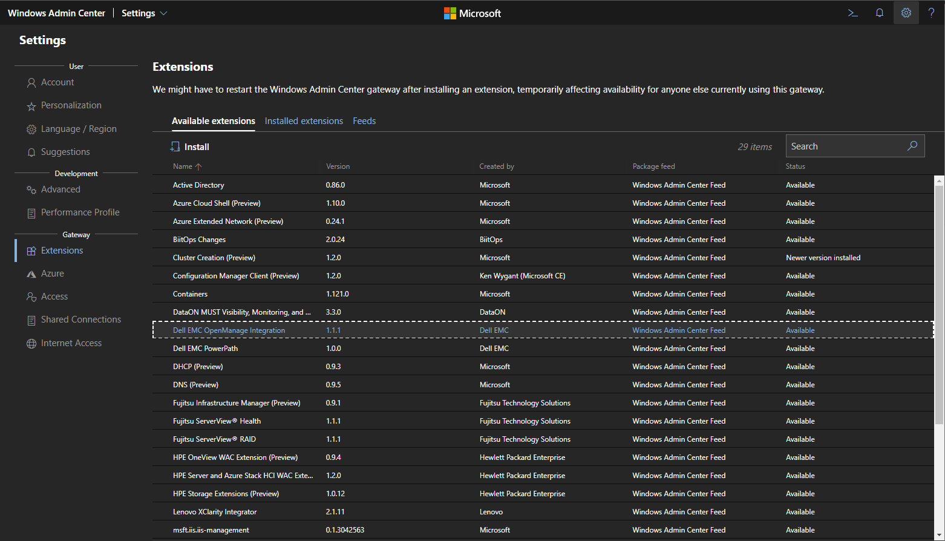This screenshot has width=945, height=541.
Task: Select BiitOps Changes extension
Action: pyautogui.click(x=543, y=239)
